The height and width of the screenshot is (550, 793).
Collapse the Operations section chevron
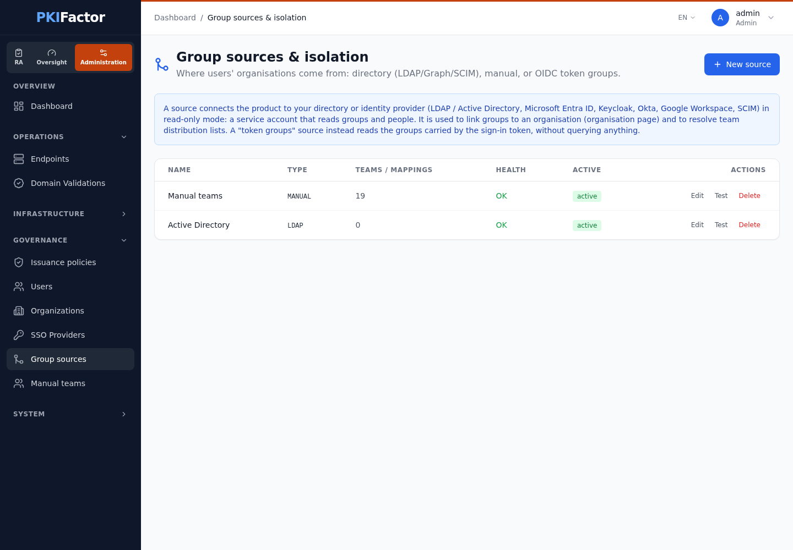[x=124, y=137]
